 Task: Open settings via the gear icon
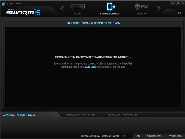click(179, 13)
